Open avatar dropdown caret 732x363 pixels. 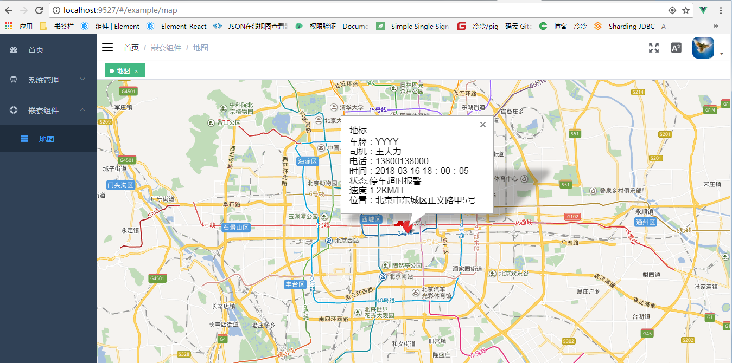point(722,54)
